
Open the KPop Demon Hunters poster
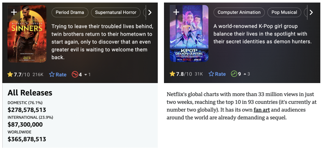(189, 33)
